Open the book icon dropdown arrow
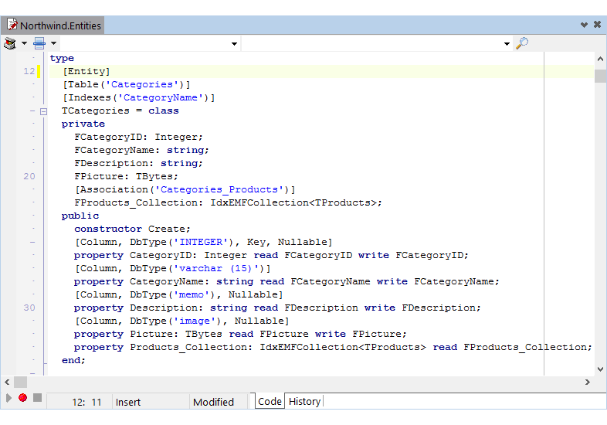This screenshot has height=425, width=607. click(24, 43)
